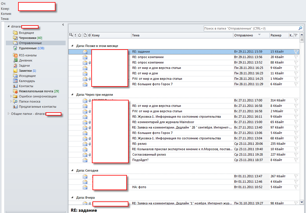Flag the Подойдет? message
This screenshot has width=306, height=213.
296,160
